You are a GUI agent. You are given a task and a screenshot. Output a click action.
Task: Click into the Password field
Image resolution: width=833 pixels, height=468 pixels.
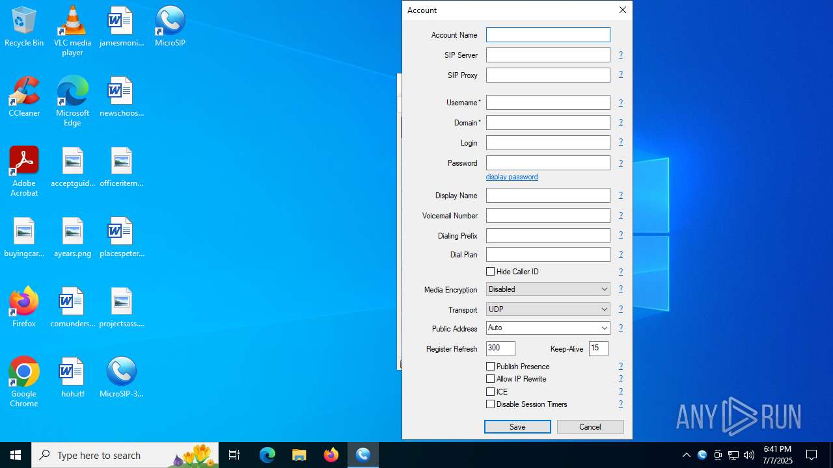click(x=548, y=163)
